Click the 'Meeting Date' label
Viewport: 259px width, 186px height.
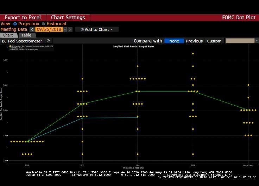coord(14,29)
